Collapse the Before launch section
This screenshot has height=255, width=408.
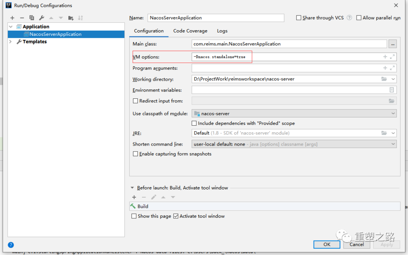tap(132, 188)
